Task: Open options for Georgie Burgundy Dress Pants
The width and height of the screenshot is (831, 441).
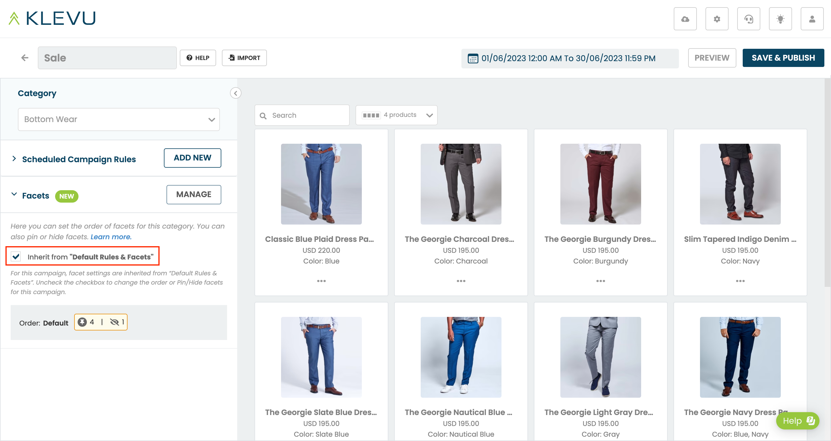Action: point(601,281)
